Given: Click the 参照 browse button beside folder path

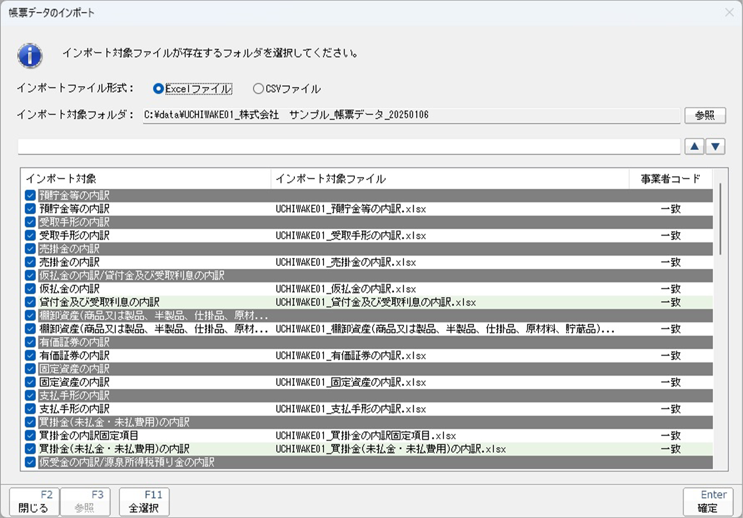Looking at the screenshot, I should click(705, 115).
